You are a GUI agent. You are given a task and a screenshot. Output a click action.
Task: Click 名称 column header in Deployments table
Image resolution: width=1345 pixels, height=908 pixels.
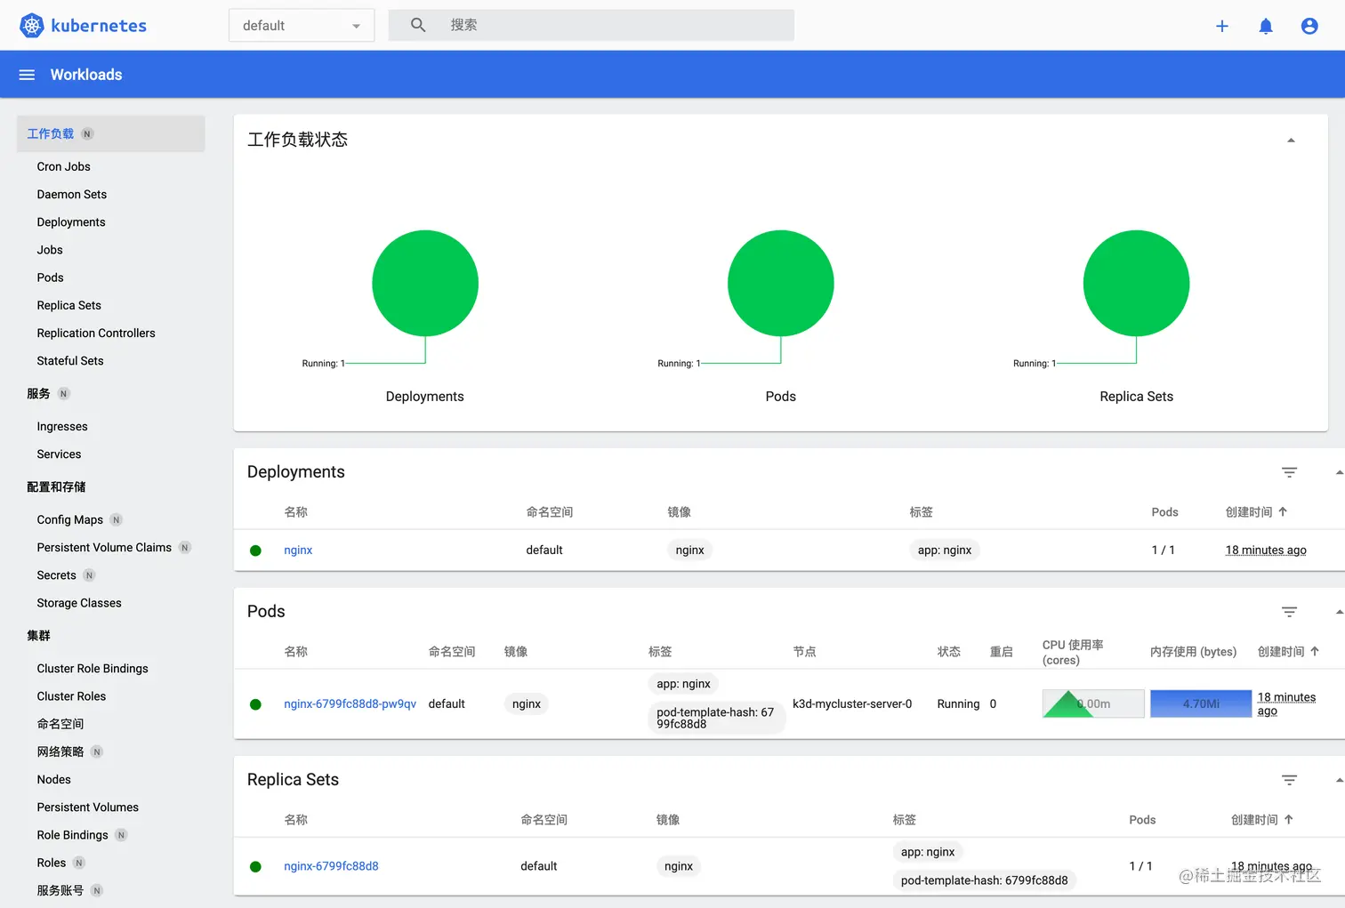click(296, 512)
